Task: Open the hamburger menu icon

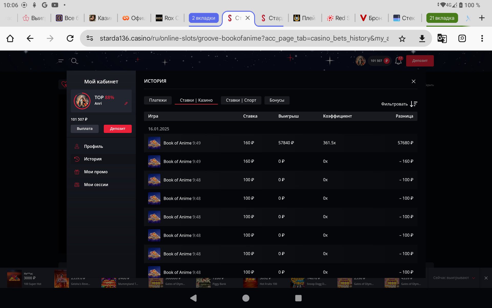Action: 61,61
